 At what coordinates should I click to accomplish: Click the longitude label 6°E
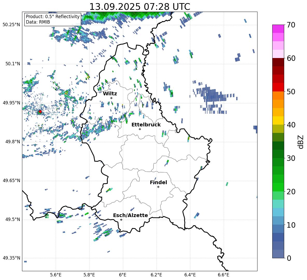(123, 275)
